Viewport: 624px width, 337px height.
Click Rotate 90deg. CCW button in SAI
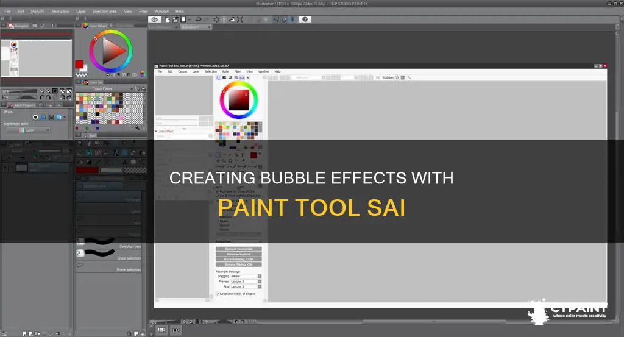coord(239,260)
